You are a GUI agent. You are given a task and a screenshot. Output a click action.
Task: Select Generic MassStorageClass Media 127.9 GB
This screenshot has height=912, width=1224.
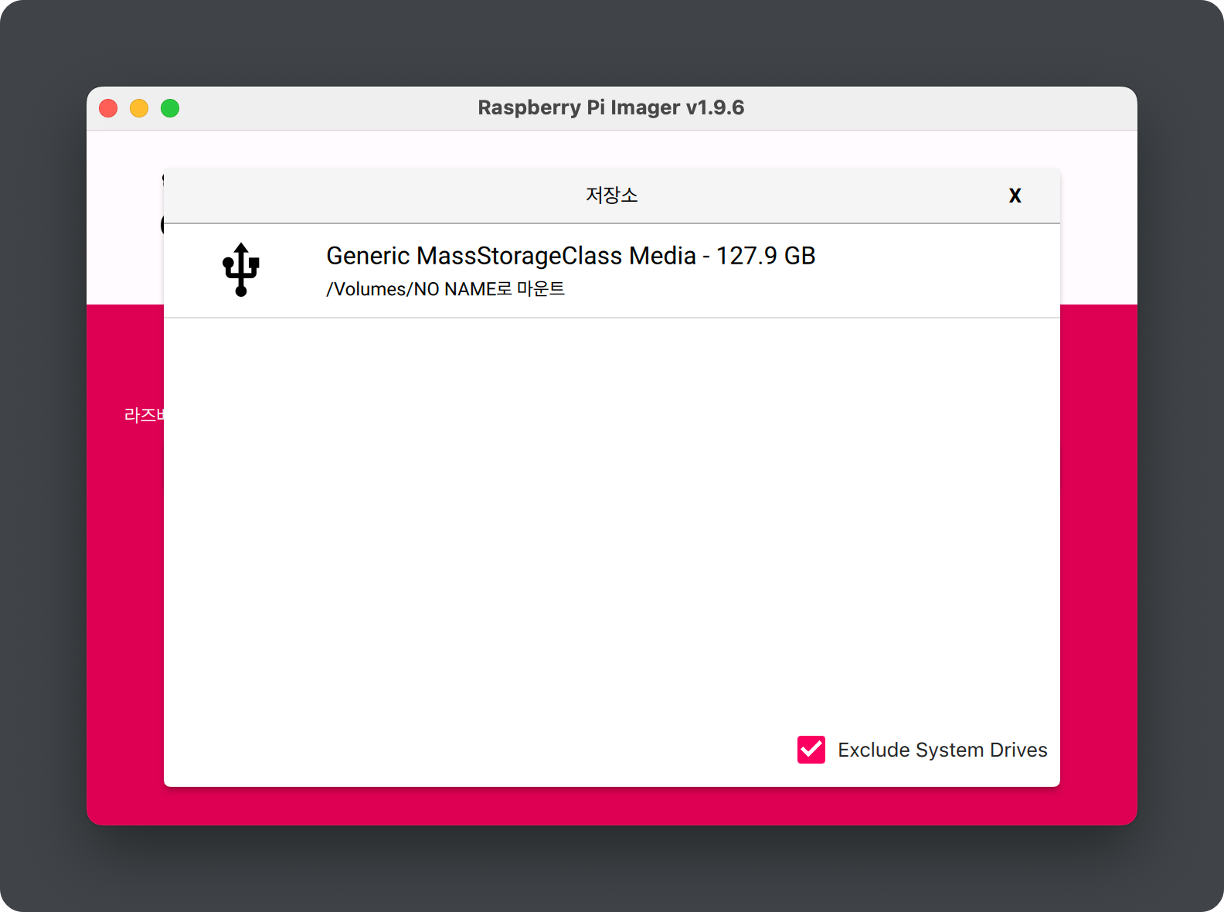tap(611, 271)
